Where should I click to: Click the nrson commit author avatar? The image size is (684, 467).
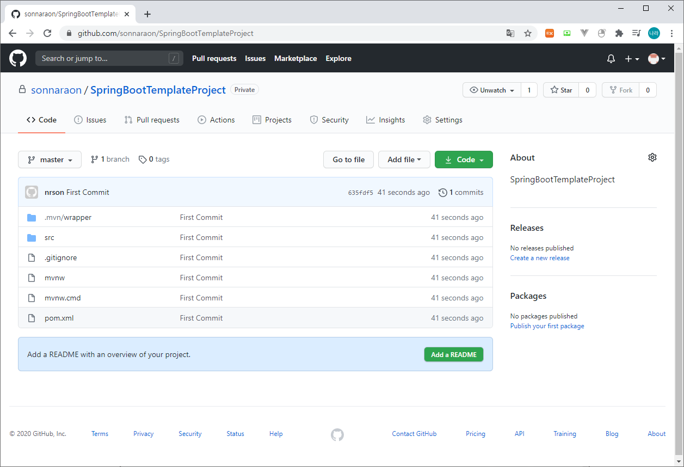(x=32, y=192)
